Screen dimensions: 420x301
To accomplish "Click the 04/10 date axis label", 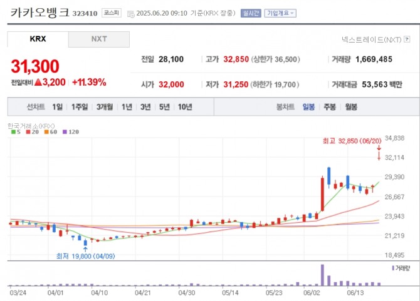I will click(x=100, y=293).
